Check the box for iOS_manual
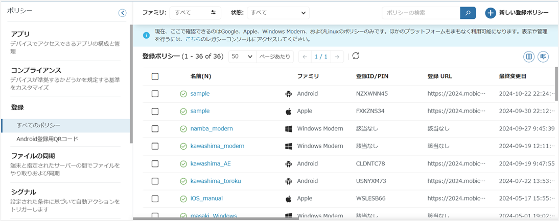This screenshot has height=221, width=559. click(155, 199)
